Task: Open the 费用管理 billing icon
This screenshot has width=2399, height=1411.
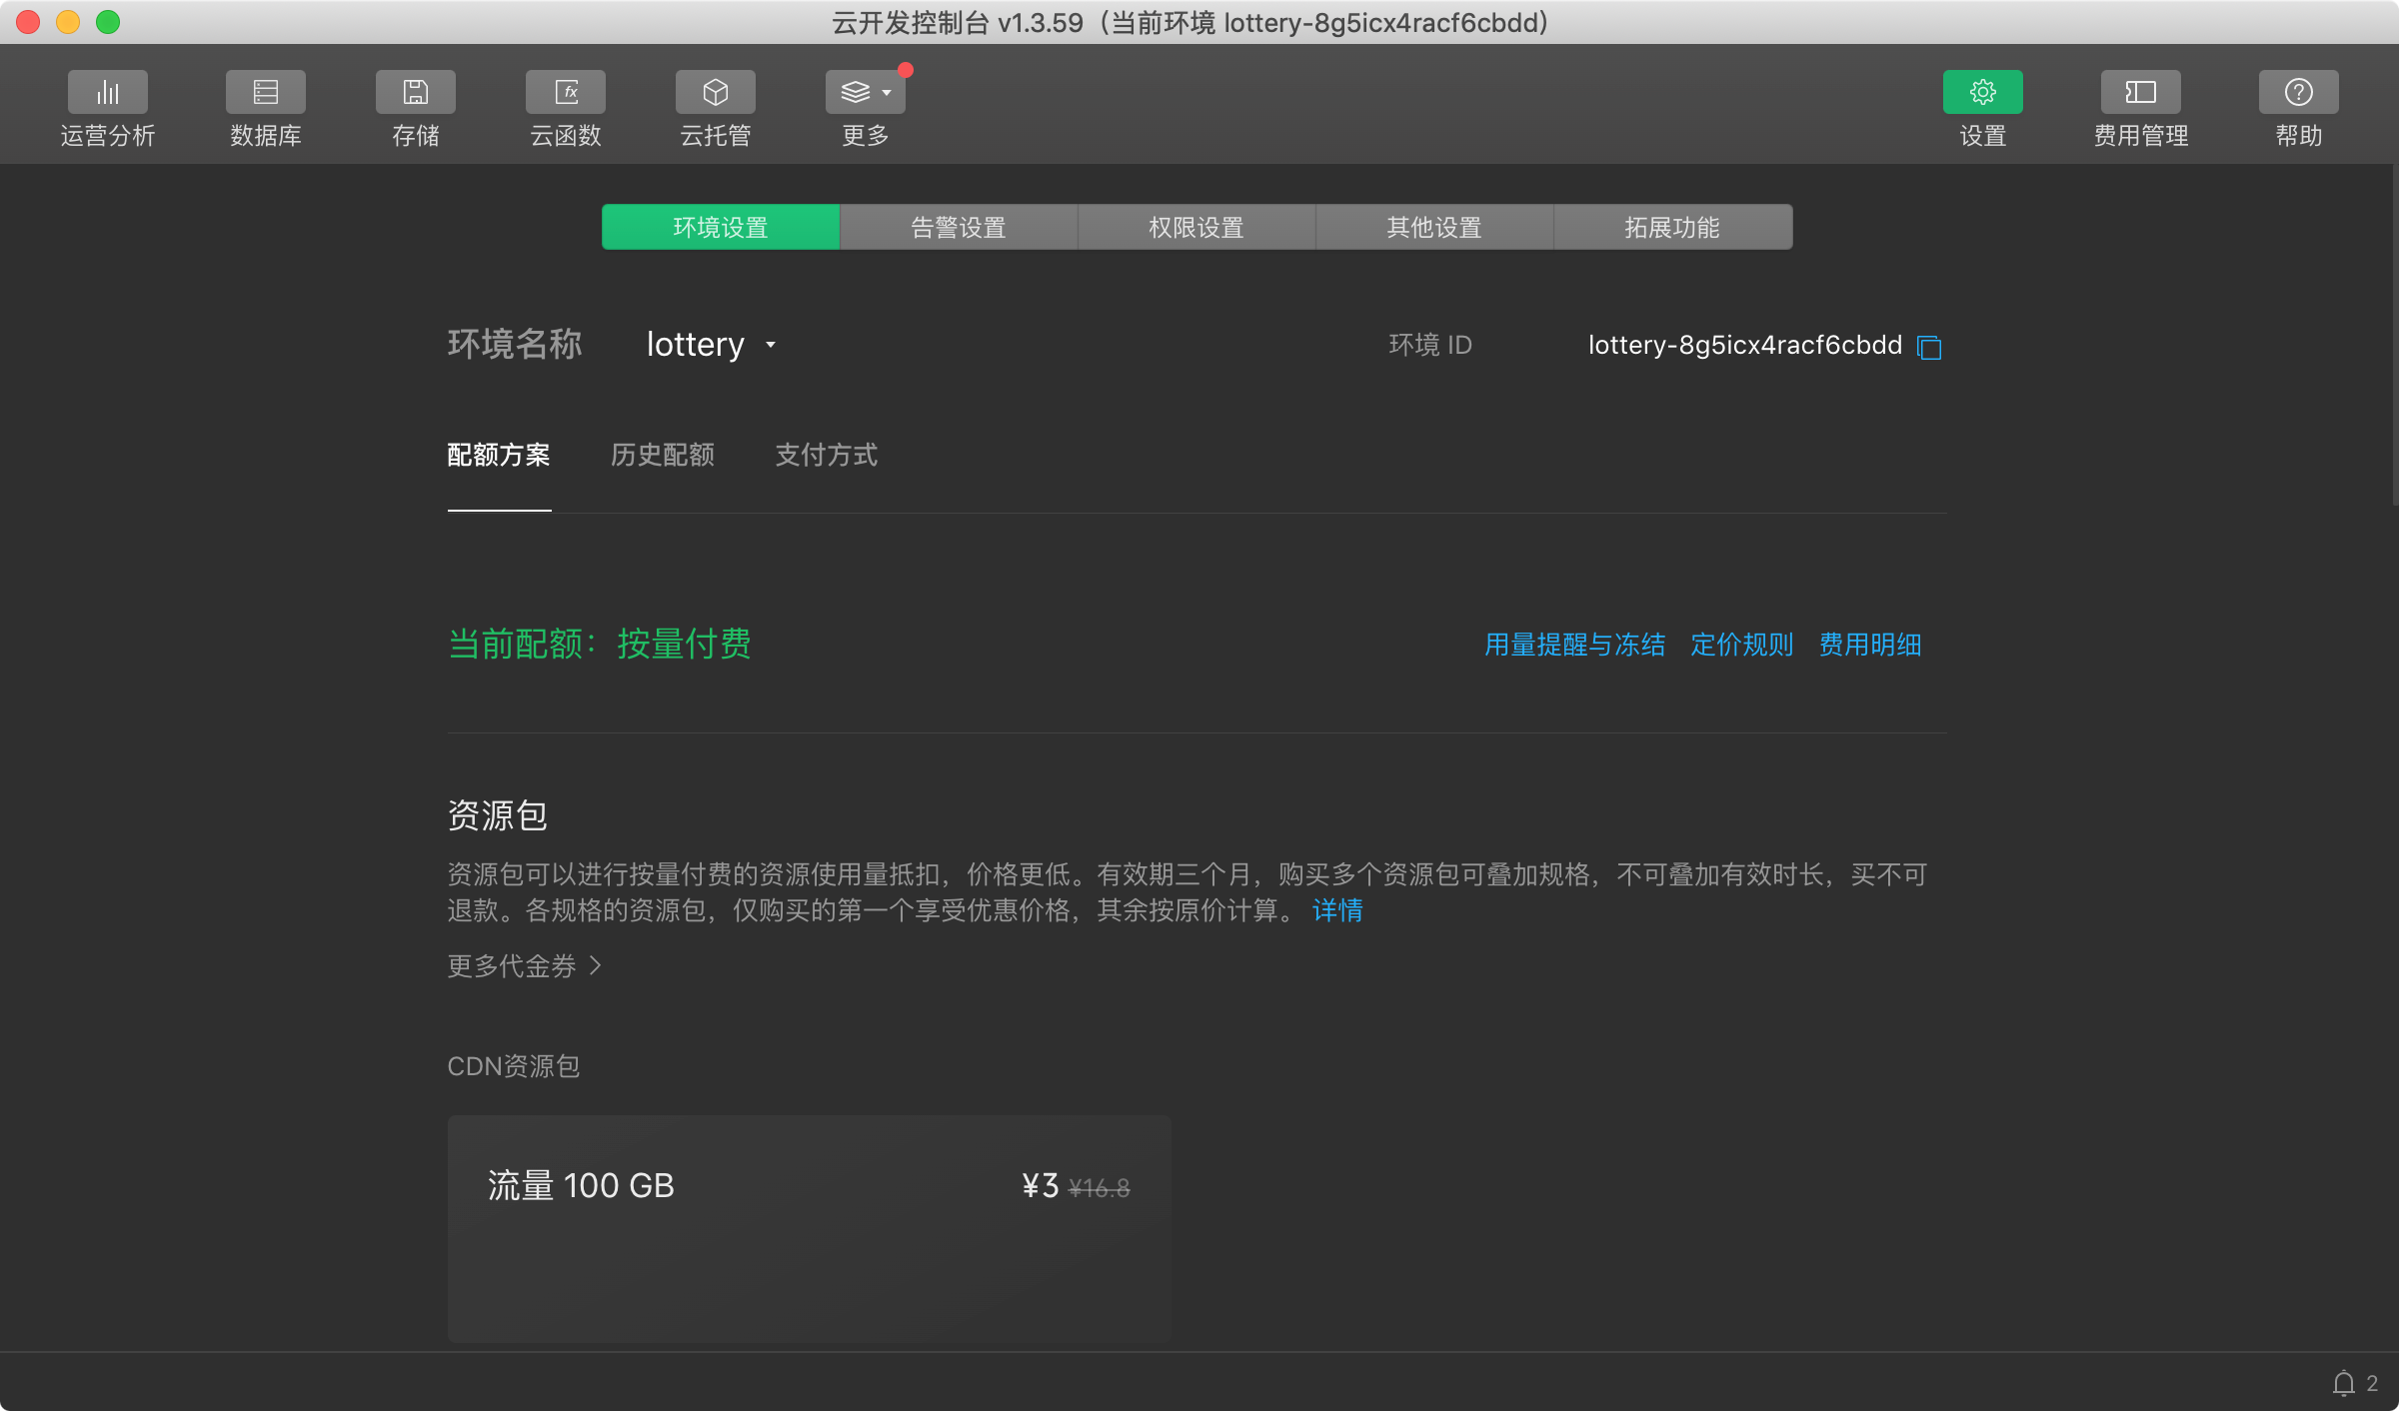Action: coord(2140,92)
